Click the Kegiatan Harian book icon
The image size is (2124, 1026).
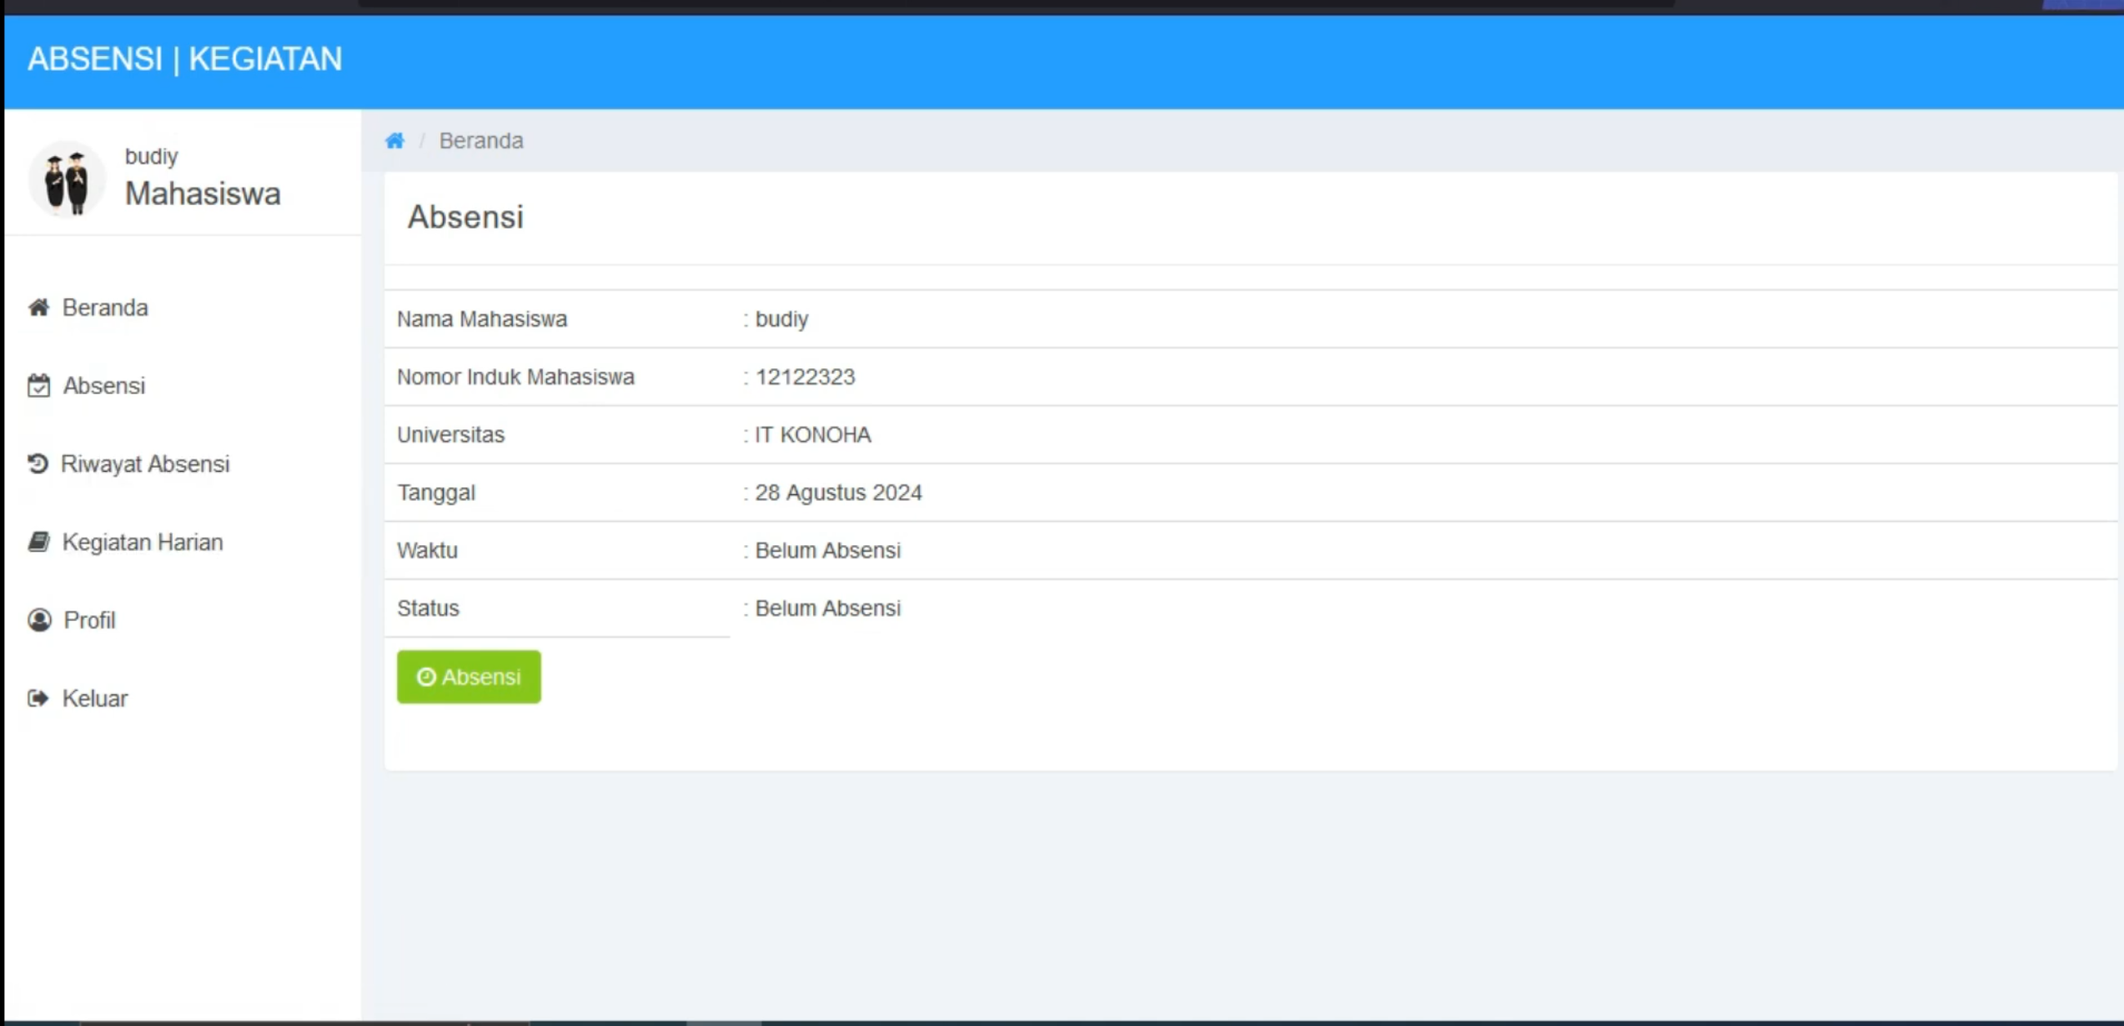point(38,542)
